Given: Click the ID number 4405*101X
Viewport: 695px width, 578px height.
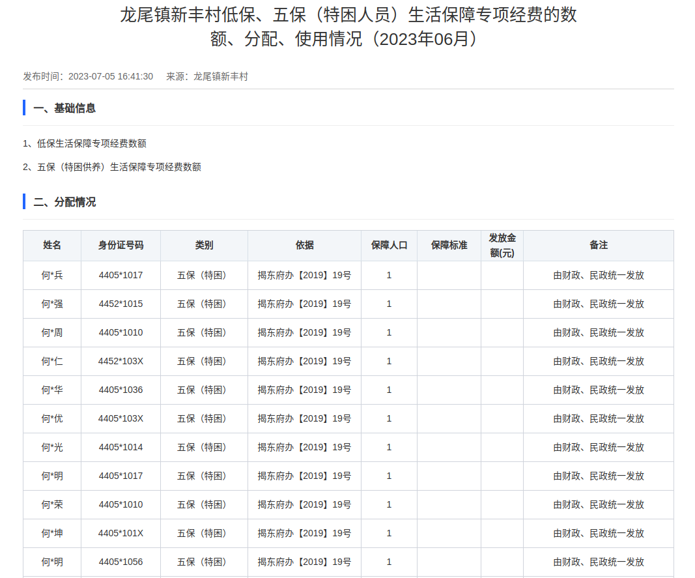Looking at the screenshot, I should (121, 533).
